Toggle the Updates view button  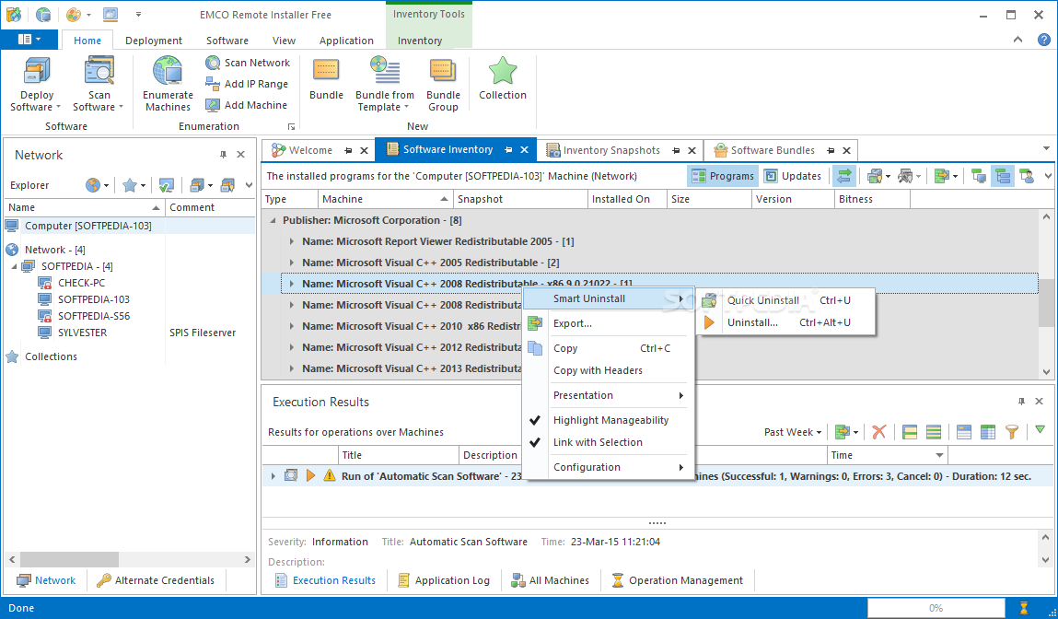(x=792, y=176)
